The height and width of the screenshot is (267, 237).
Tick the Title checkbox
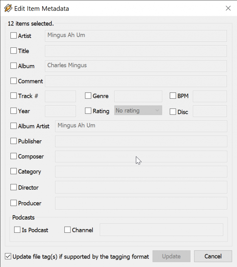pos(14,50)
